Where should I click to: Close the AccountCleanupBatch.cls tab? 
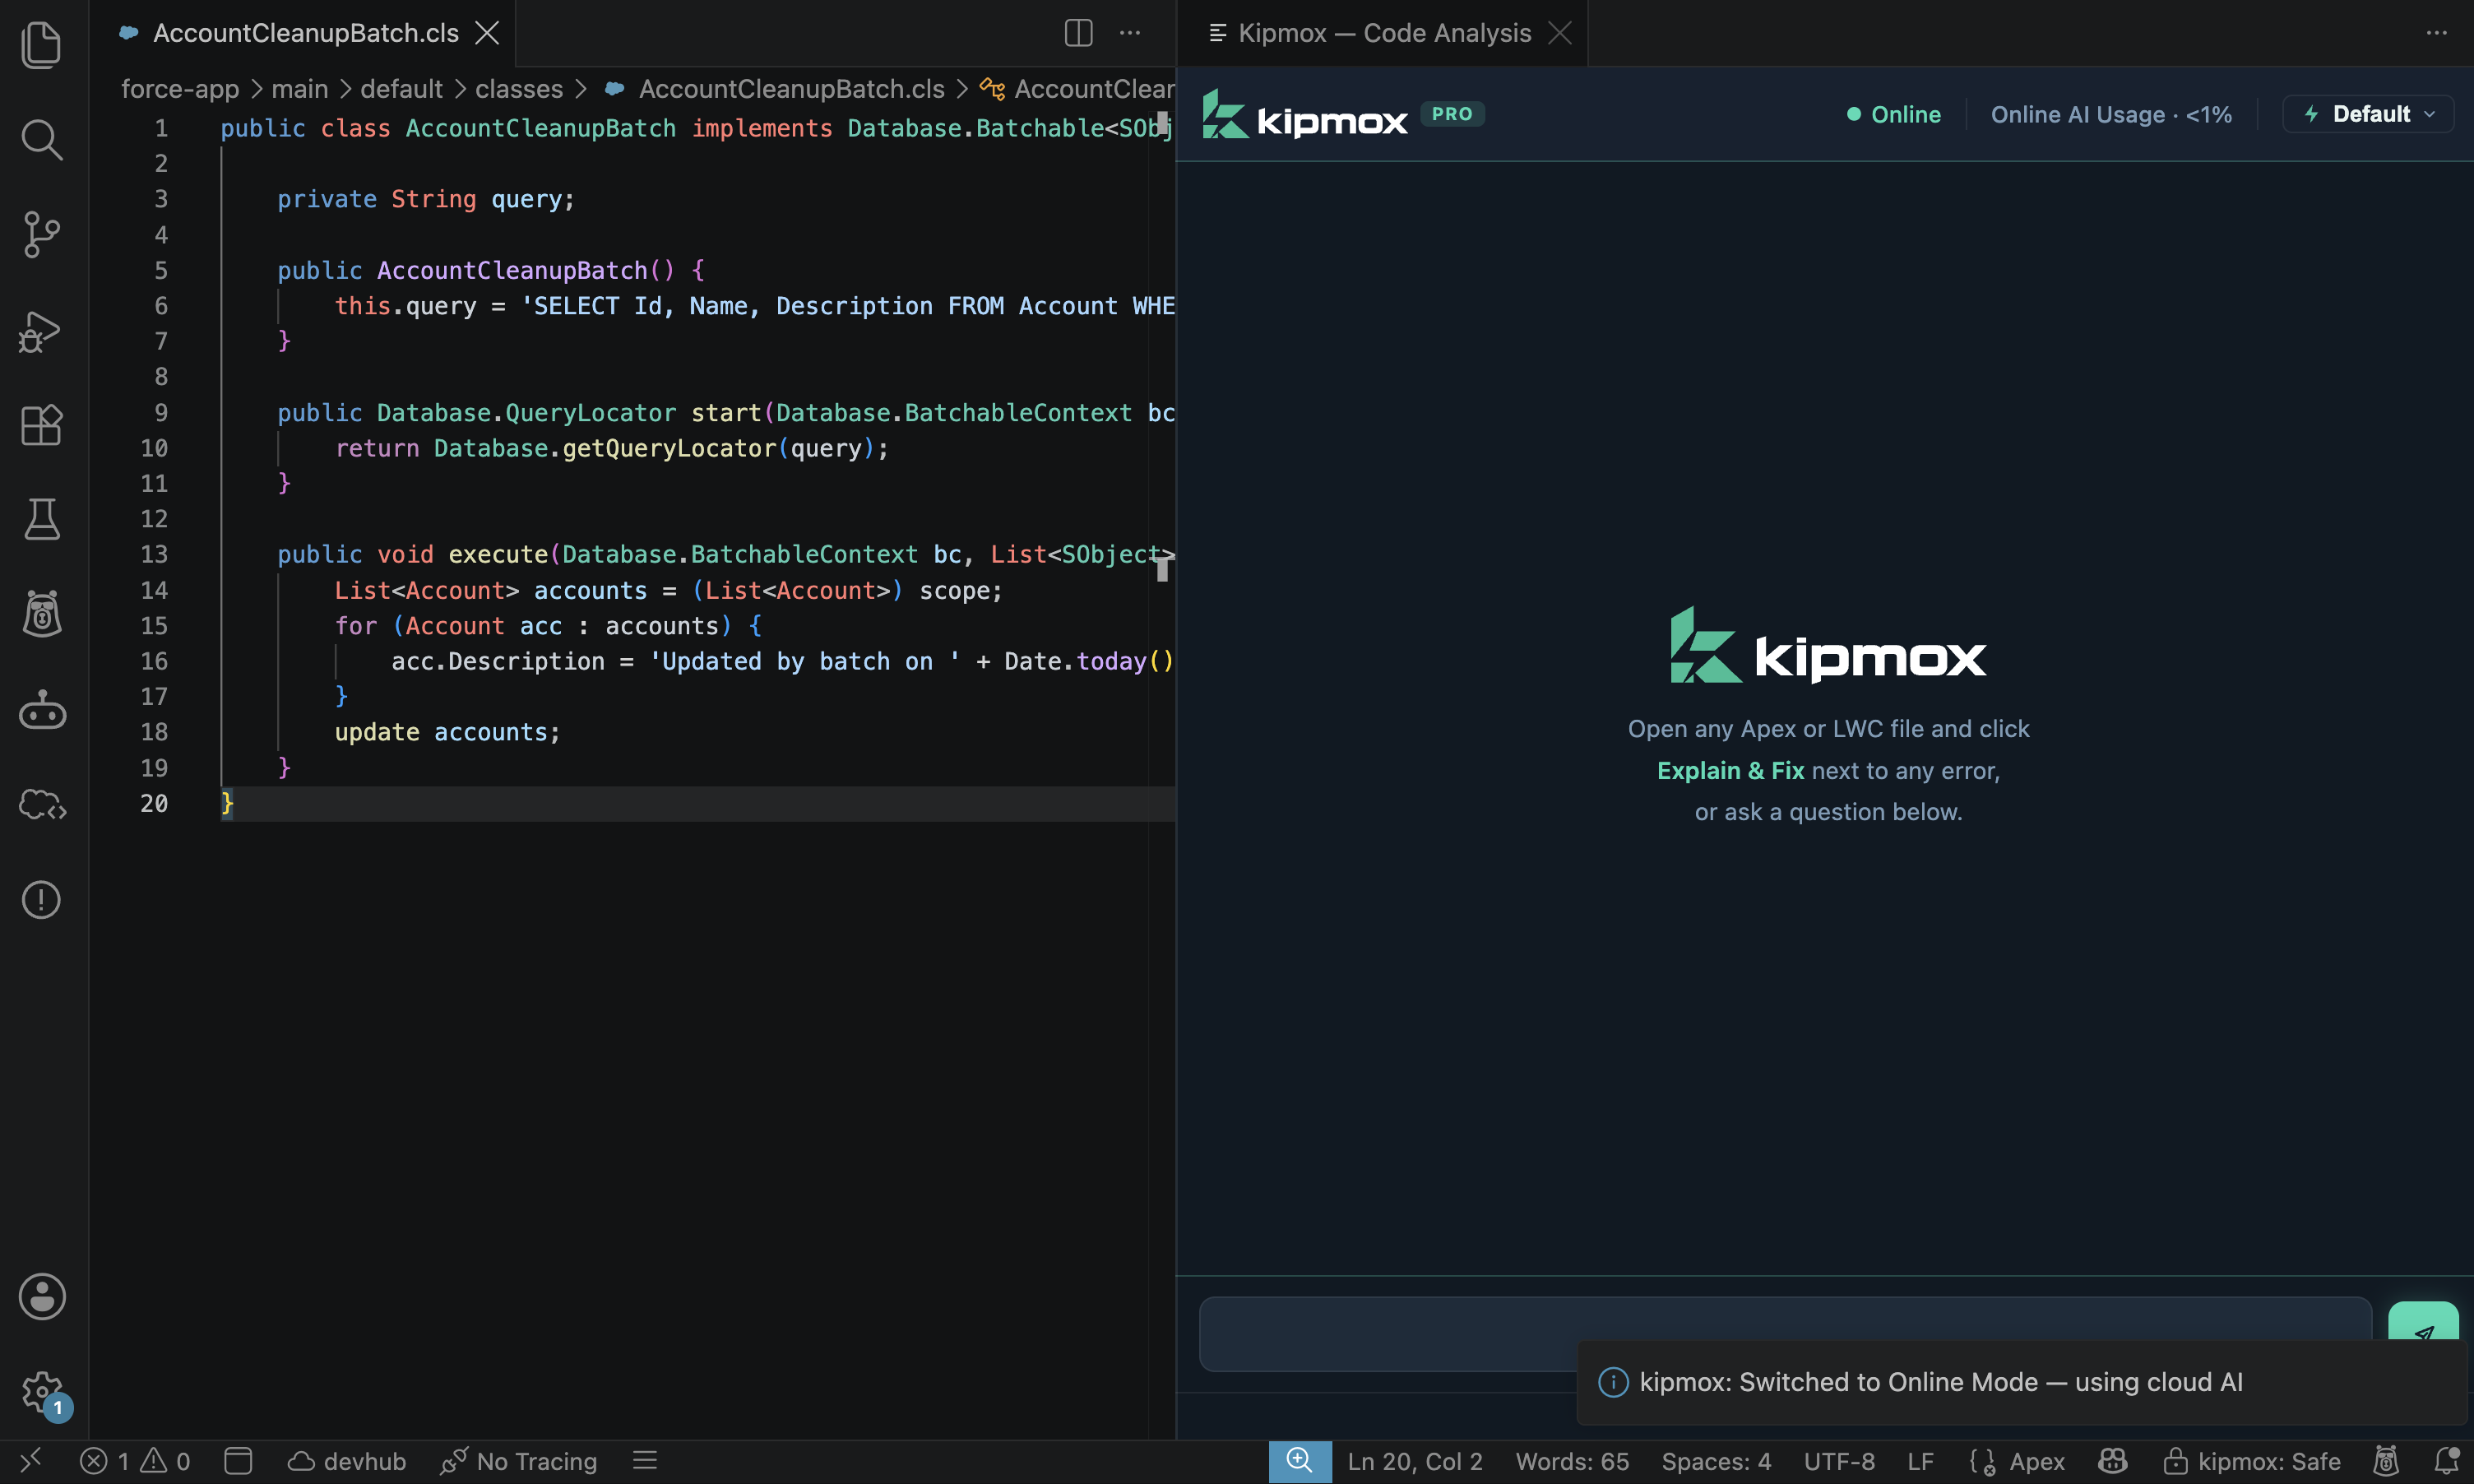coord(487,33)
